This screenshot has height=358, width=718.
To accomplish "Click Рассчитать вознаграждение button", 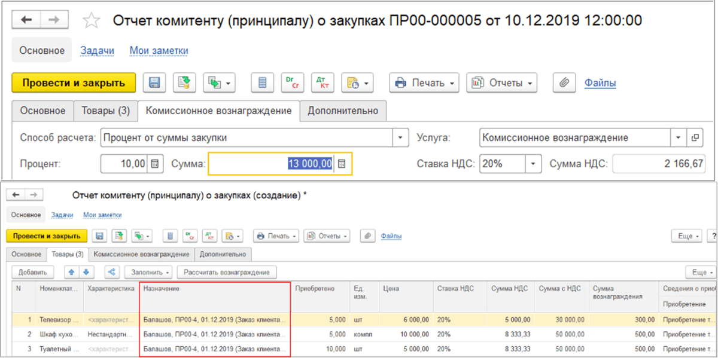I will (x=227, y=272).
